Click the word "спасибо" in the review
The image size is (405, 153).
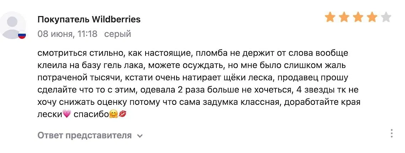(x=91, y=115)
